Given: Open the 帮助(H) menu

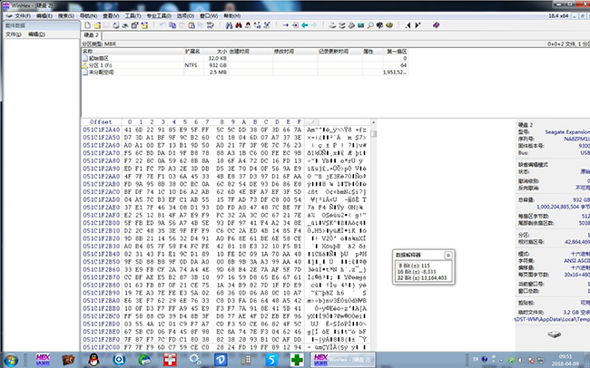Looking at the screenshot, I should (x=232, y=15).
